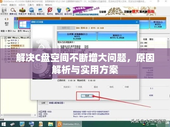Launch the 恢复文件 recover files tool
170x127 pixels.
22,11
